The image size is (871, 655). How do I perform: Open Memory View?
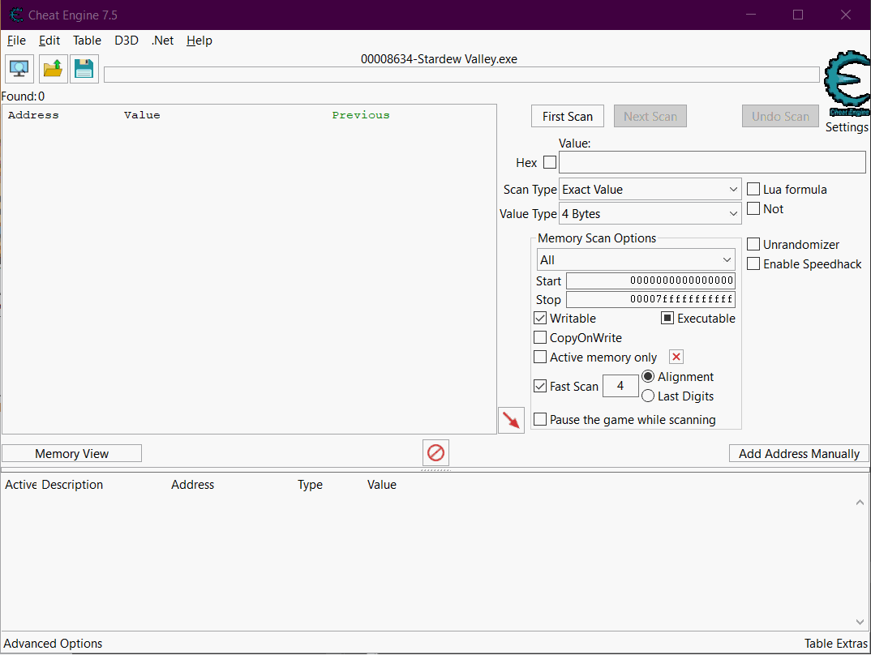point(71,453)
